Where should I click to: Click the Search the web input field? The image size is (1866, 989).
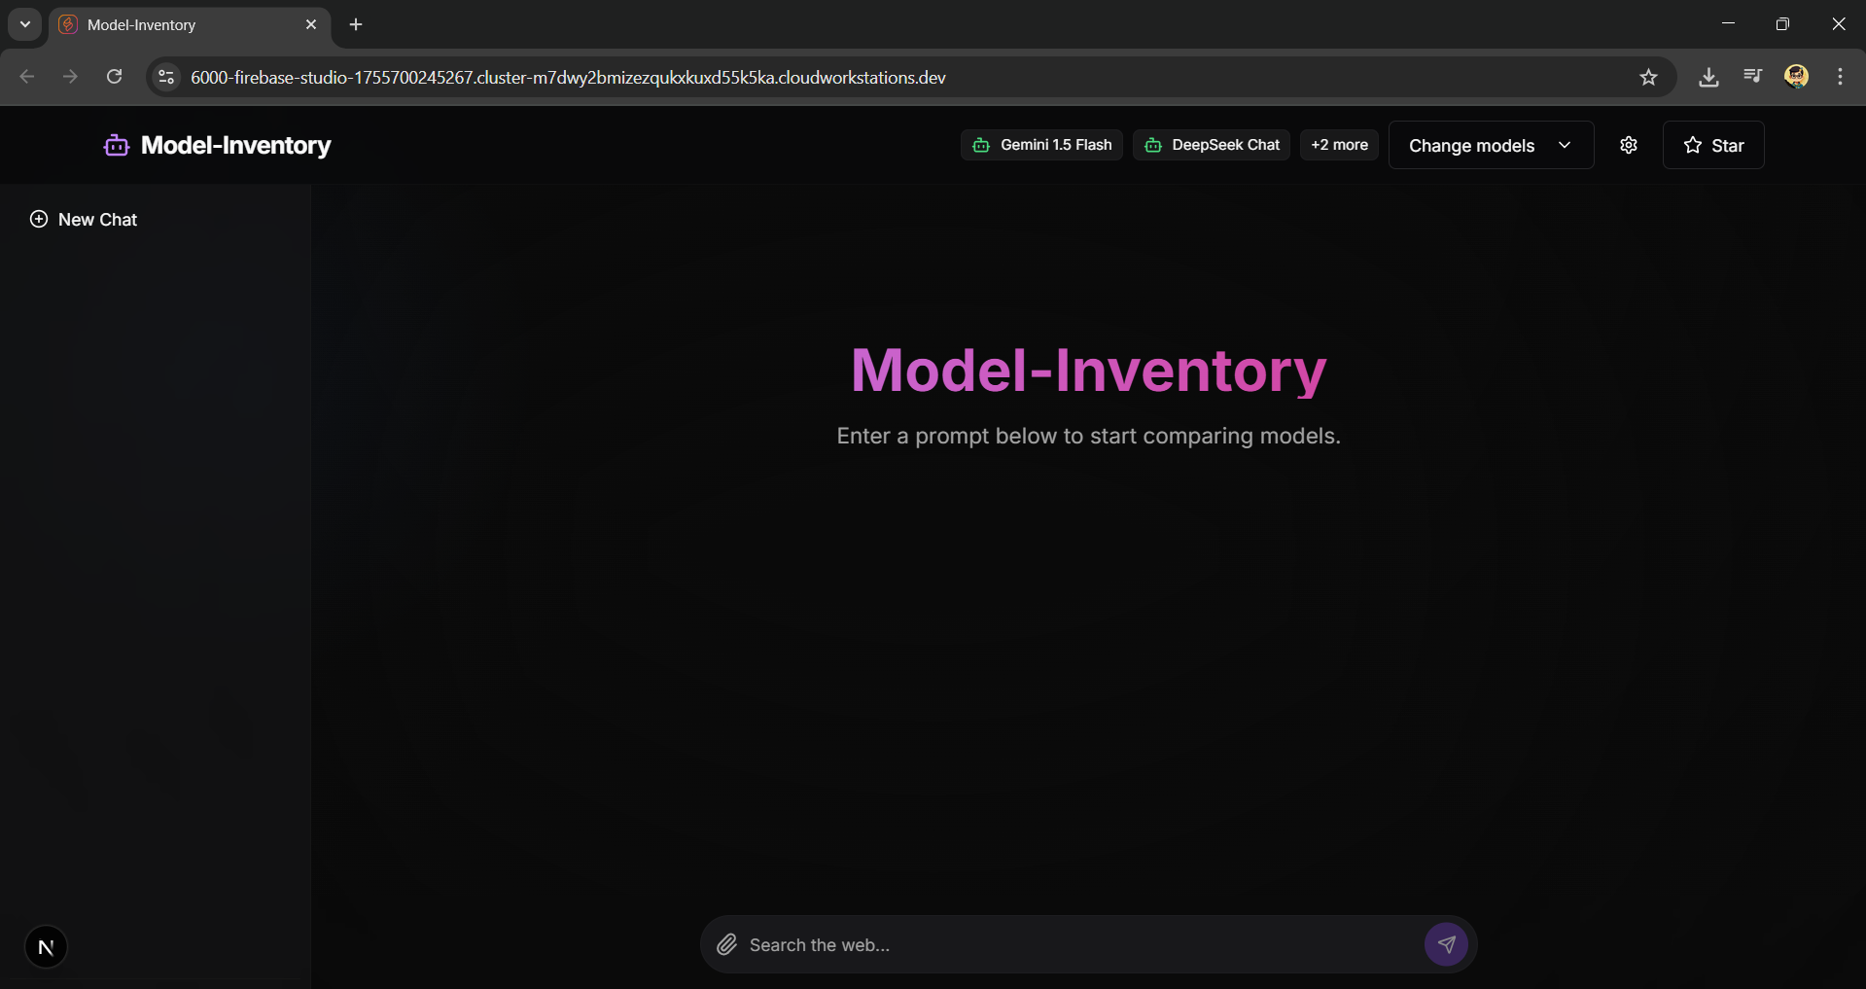[x=1021, y=944]
